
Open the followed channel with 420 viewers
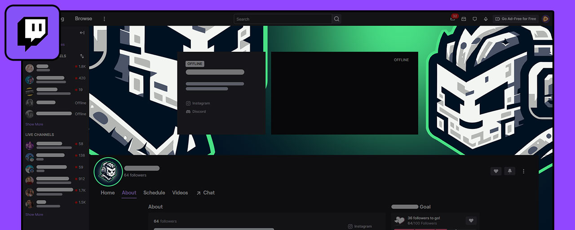[55, 80]
